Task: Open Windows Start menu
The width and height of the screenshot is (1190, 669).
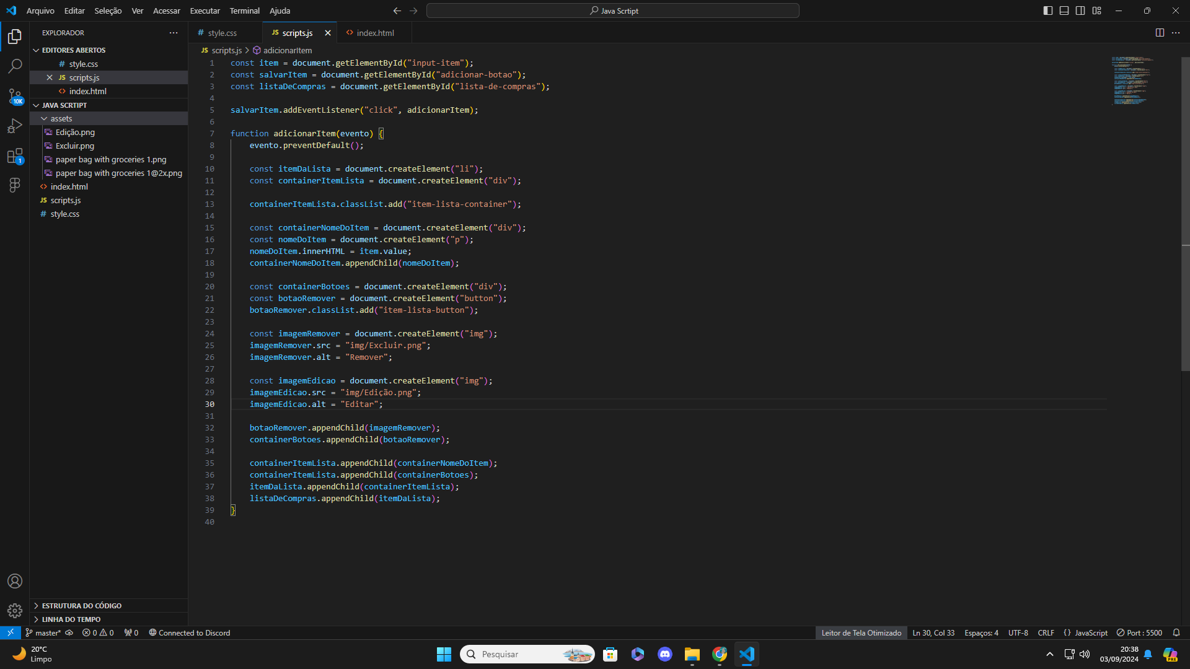Action: click(444, 654)
